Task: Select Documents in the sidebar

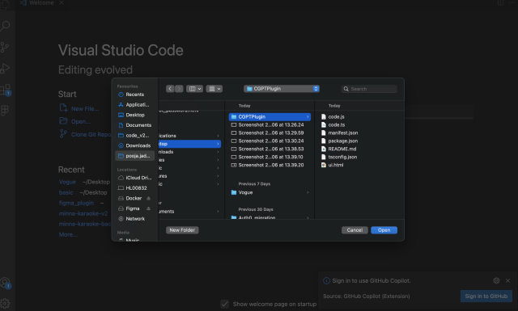Action: click(x=135, y=125)
